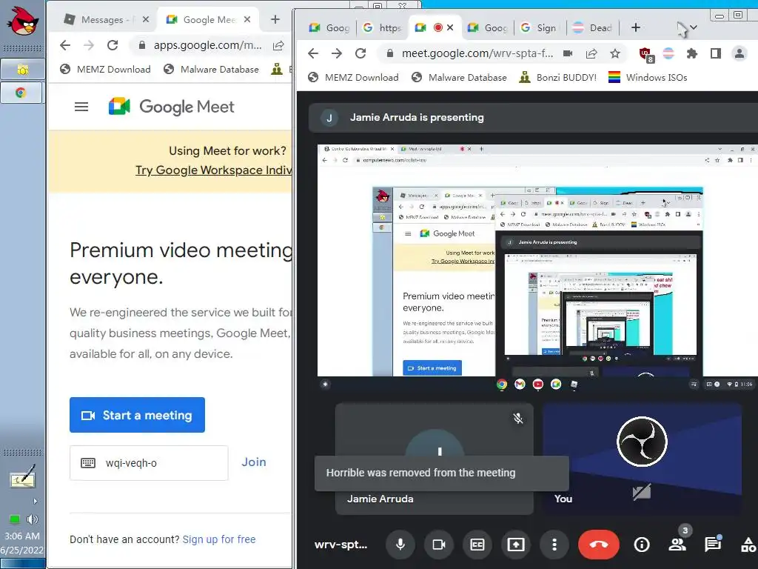
Task: Leave the call with red hang-up button
Action: click(x=598, y=545)
